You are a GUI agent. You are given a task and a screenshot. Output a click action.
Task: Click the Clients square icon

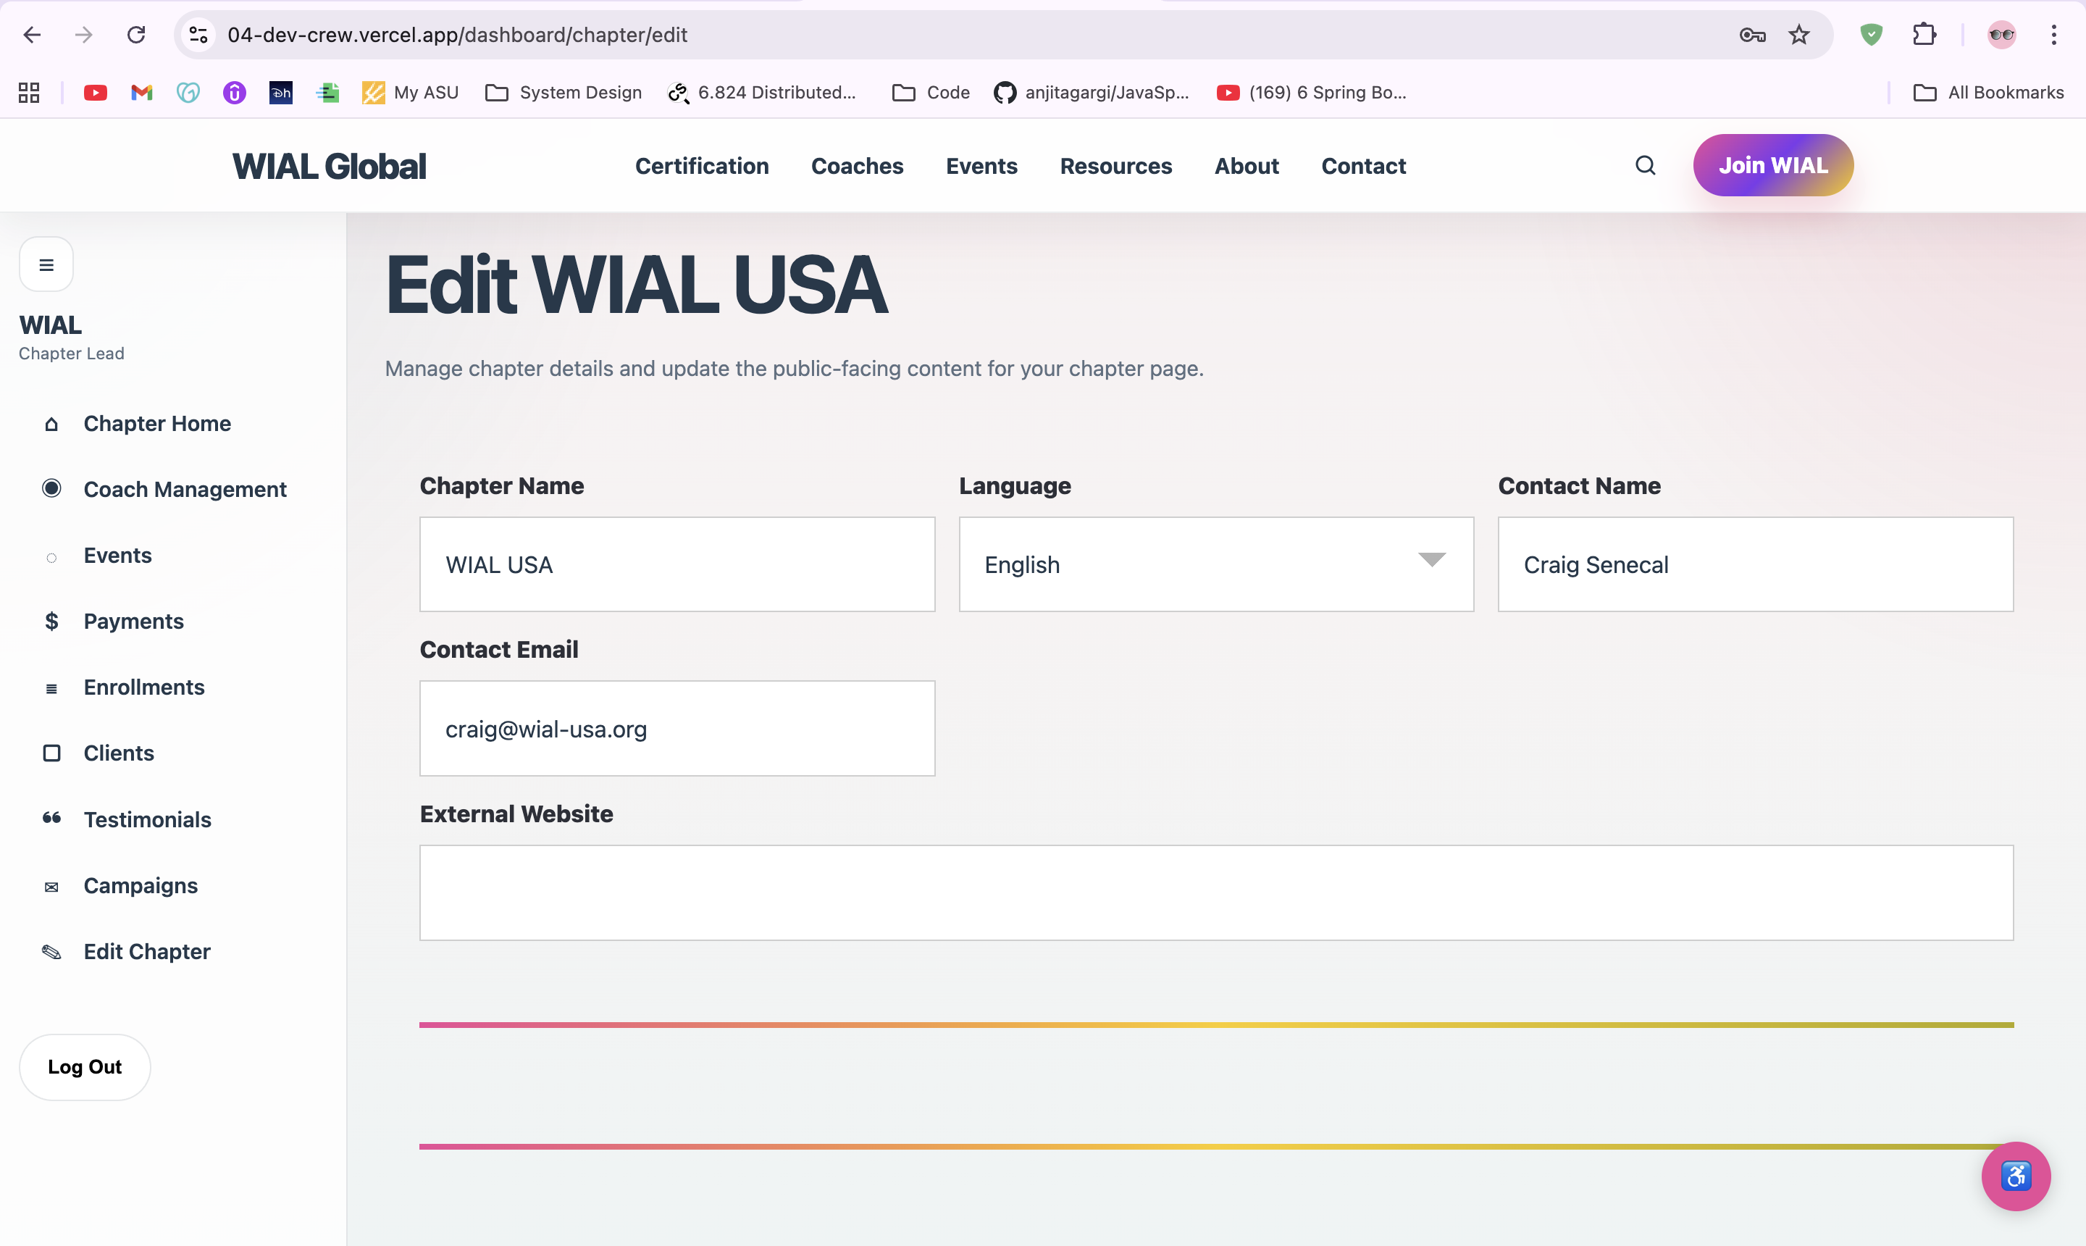[x=51, y=753]
